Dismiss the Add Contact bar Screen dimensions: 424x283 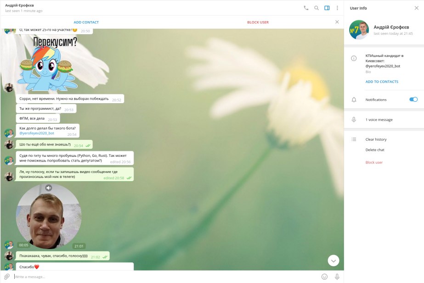pyautogui.click(x=337, y=22)
